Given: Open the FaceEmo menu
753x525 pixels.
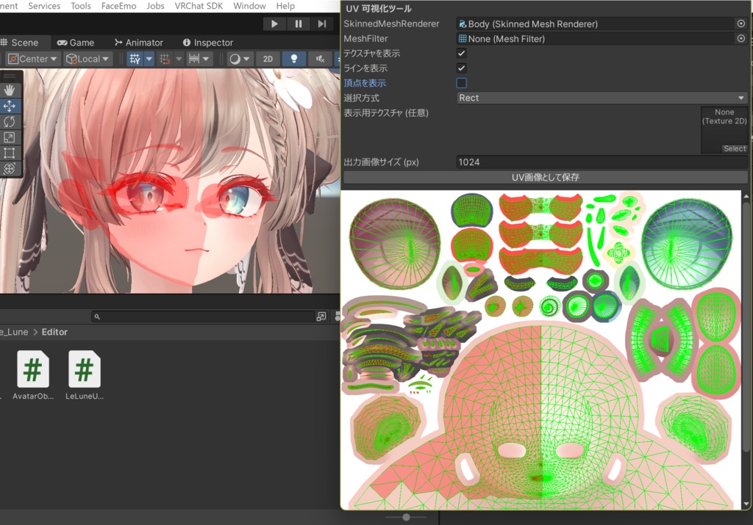Looking at the screenshot, I should point(118,6).
